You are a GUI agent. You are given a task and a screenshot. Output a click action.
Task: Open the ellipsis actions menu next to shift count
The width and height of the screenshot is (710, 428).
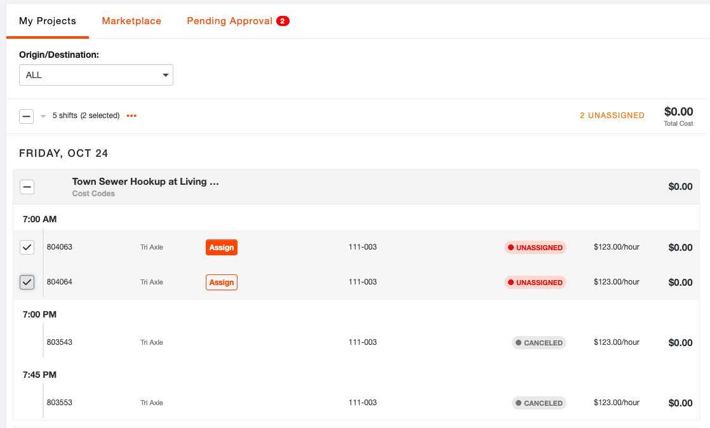[x=131, y=116]
